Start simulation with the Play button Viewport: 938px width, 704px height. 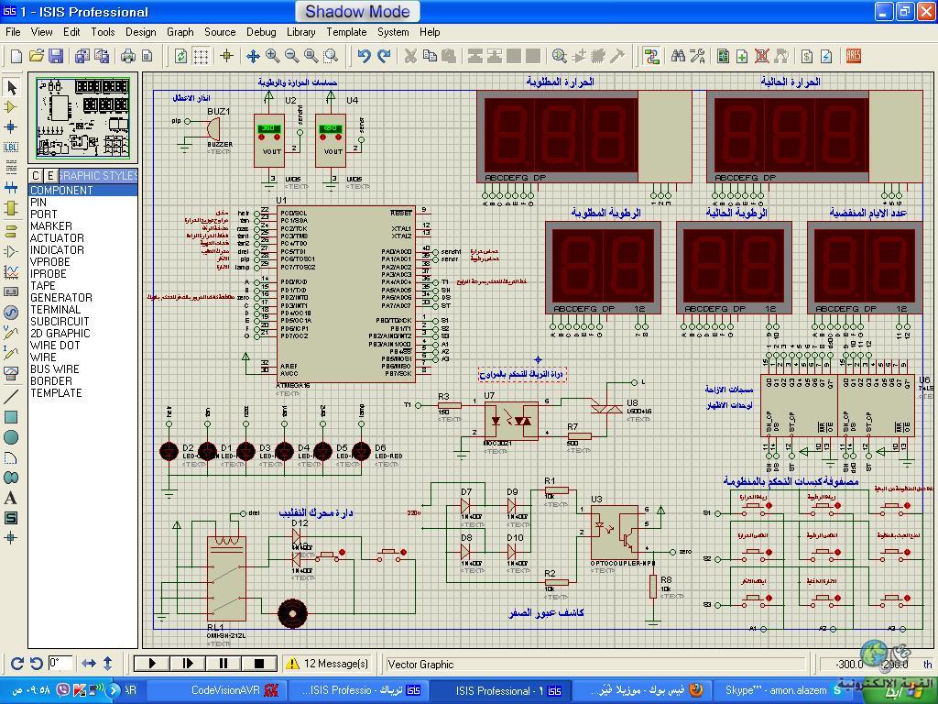[x=152, y=664]
